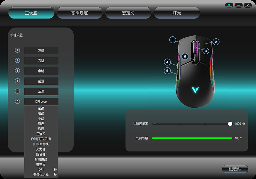Switch to the 主设置 tab

click(31, 13)
